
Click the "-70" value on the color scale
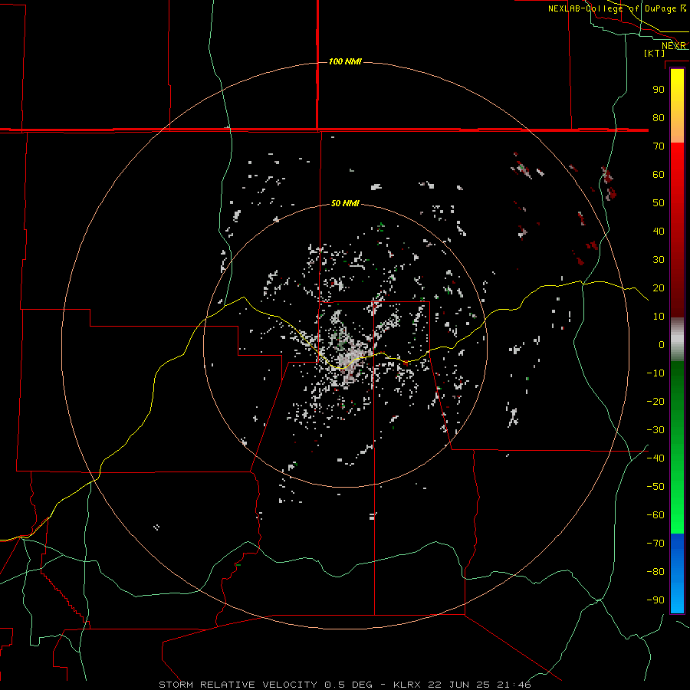(655, 544)
